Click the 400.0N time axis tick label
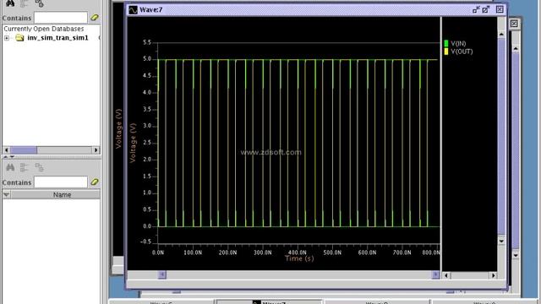This screenshot has height=304, width=541. [298, 252]
